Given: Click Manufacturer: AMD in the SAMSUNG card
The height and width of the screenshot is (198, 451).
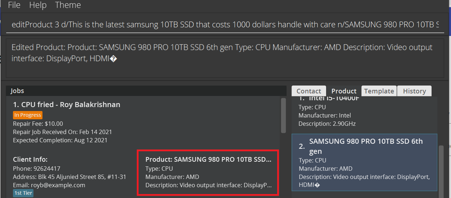Looking at the screenshot, I should tap(325, 169).
